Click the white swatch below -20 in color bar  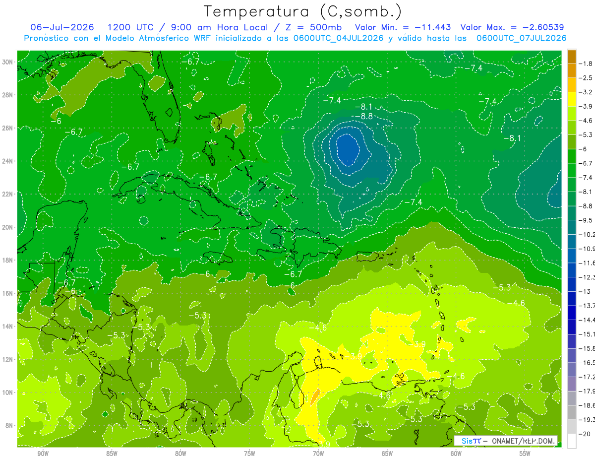coord(572,441)
